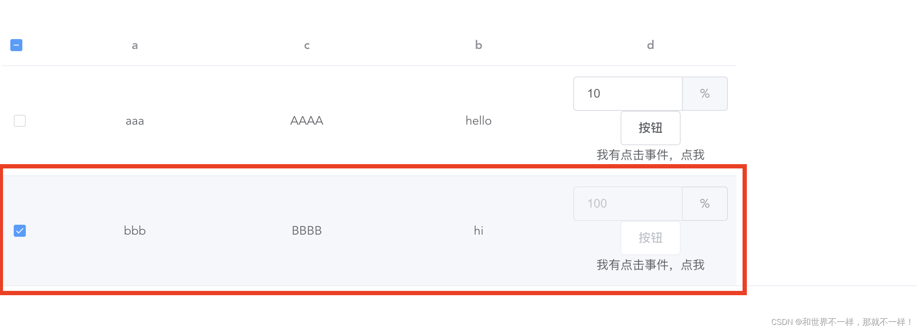The image size is (917, 330).
Task: Click the cell containing BBBB
Action: pos(306,231)
